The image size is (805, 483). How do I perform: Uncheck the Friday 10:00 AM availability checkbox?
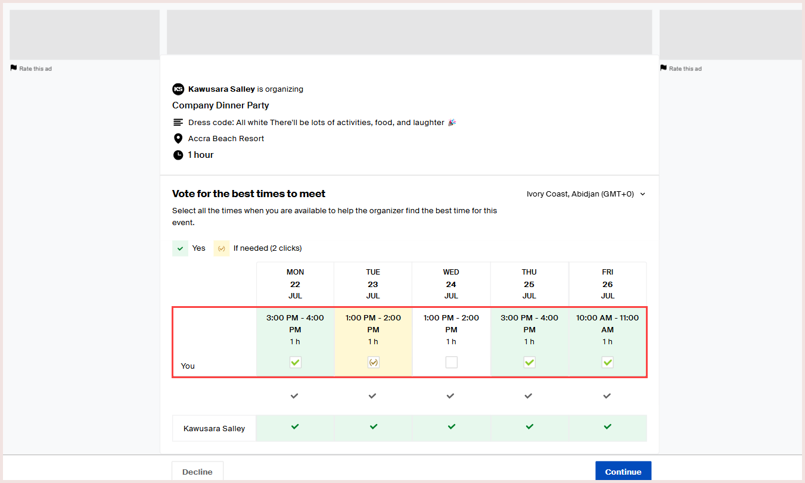pos(607,362)
